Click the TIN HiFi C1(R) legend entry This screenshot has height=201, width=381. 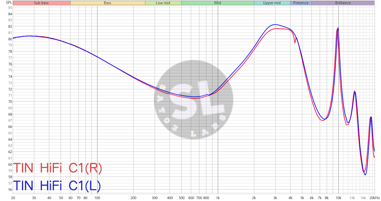[x=57, y=169]
